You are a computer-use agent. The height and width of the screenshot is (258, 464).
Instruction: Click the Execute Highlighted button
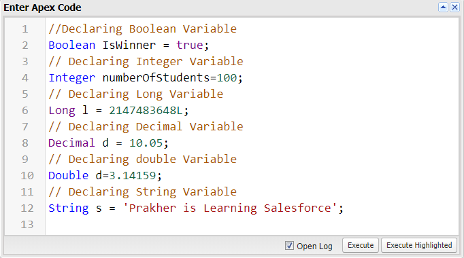click(x=419, y=245)
